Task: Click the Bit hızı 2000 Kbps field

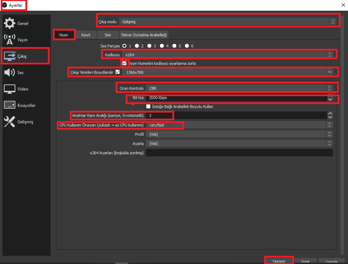Action: pyautogui.click(x=237, y=98)
